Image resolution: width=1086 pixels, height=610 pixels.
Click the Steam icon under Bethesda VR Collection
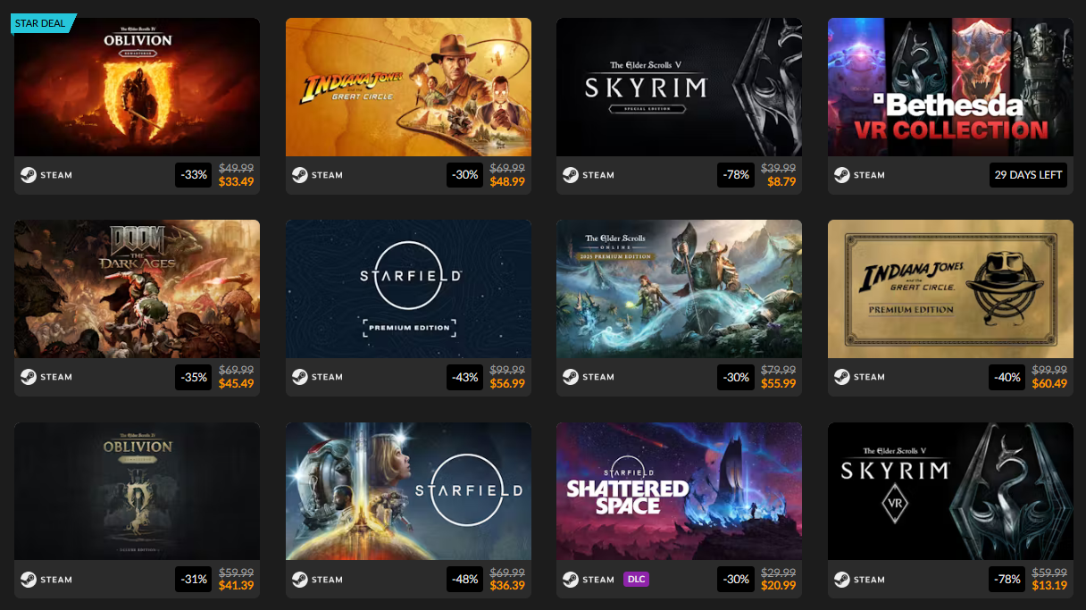click(x=842, y=175)
